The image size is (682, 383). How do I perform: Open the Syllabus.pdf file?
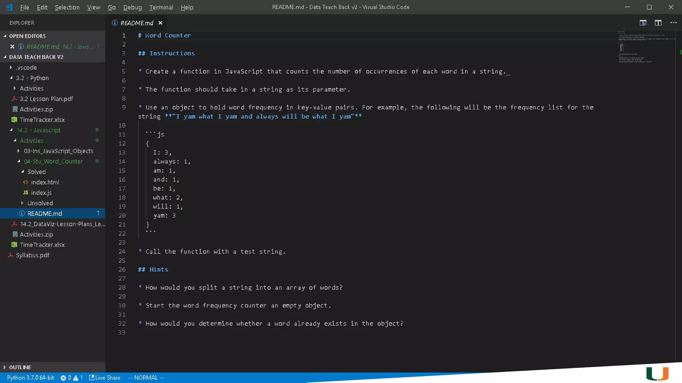point(33,255)
